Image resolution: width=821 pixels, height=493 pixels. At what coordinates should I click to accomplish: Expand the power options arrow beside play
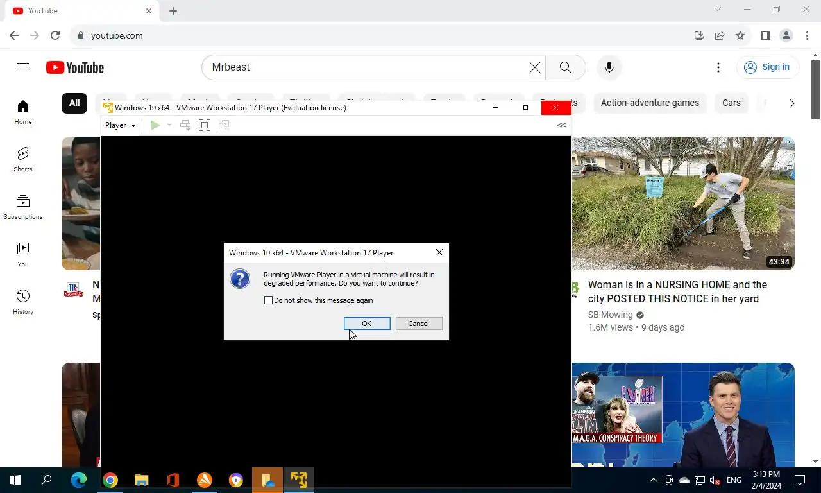coord(169,125)
